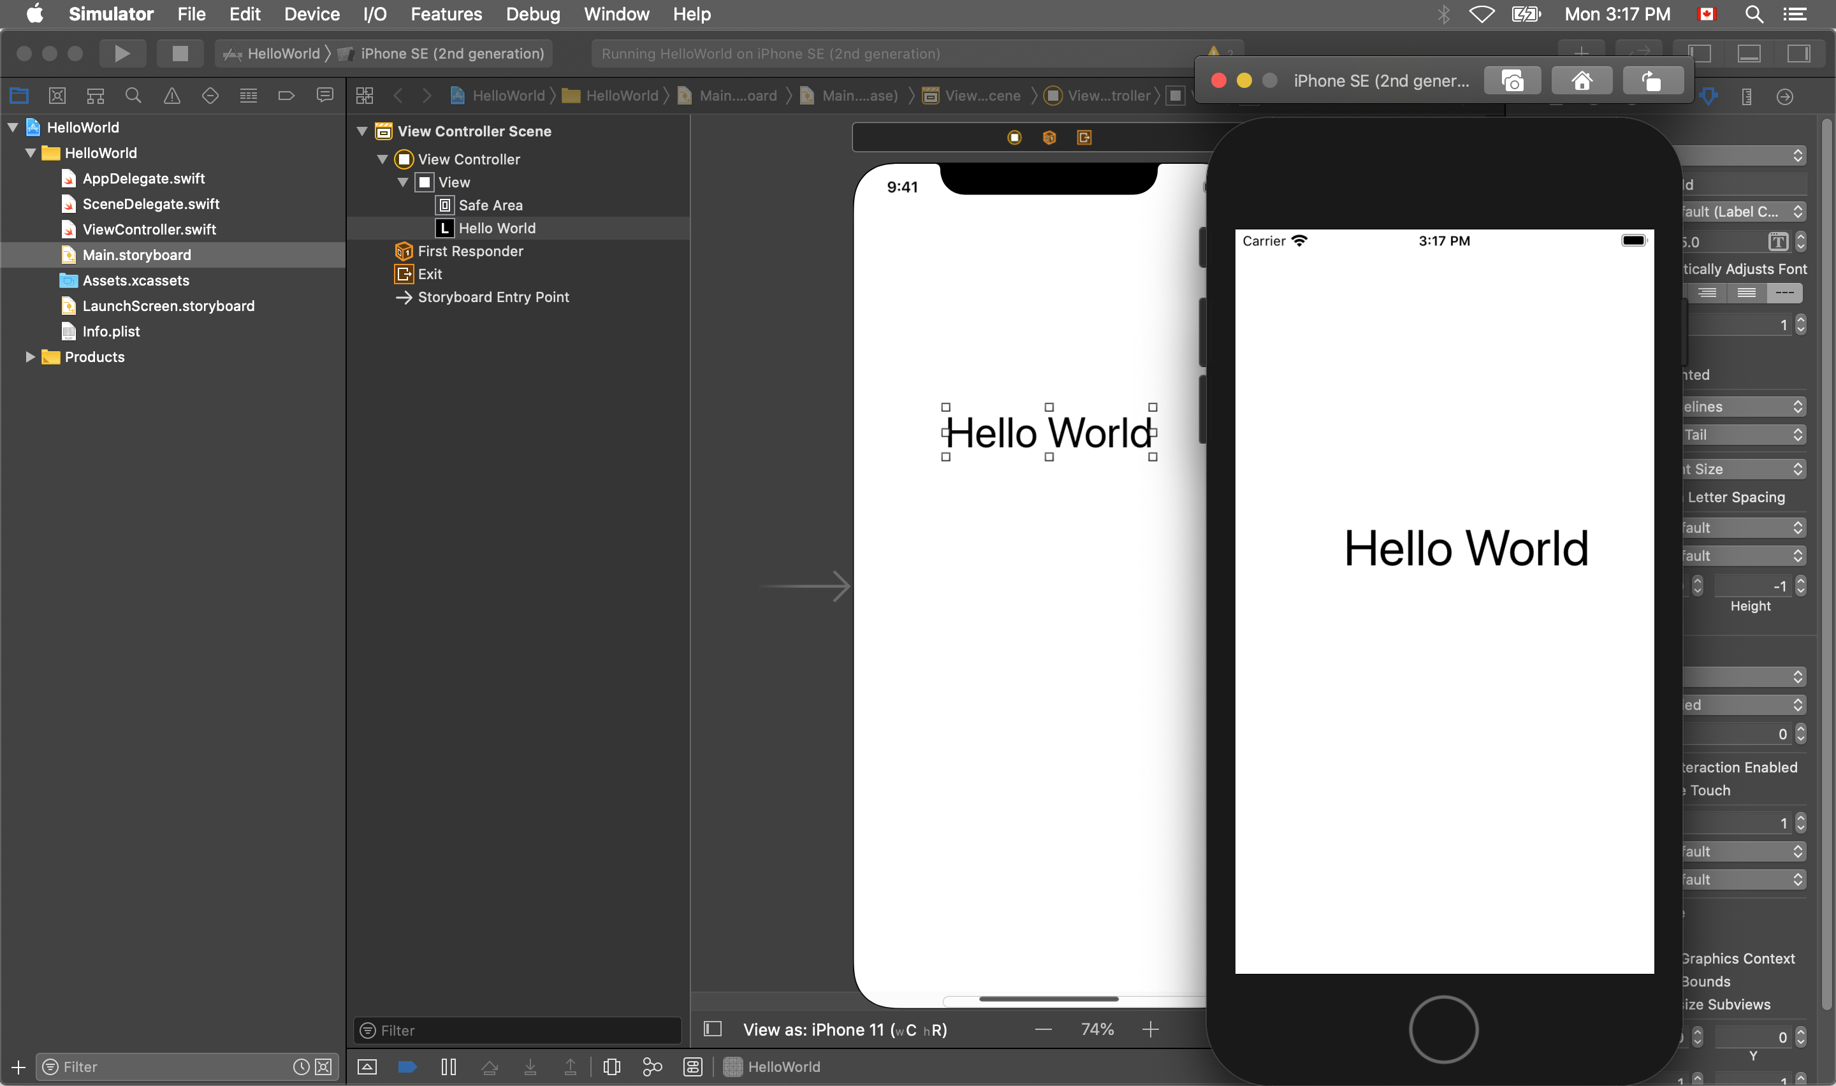This screenshot has width=1836, height=1086.
Task: Click the HelloWorld process label in debug bar
Action: [x=772, y=1067]
